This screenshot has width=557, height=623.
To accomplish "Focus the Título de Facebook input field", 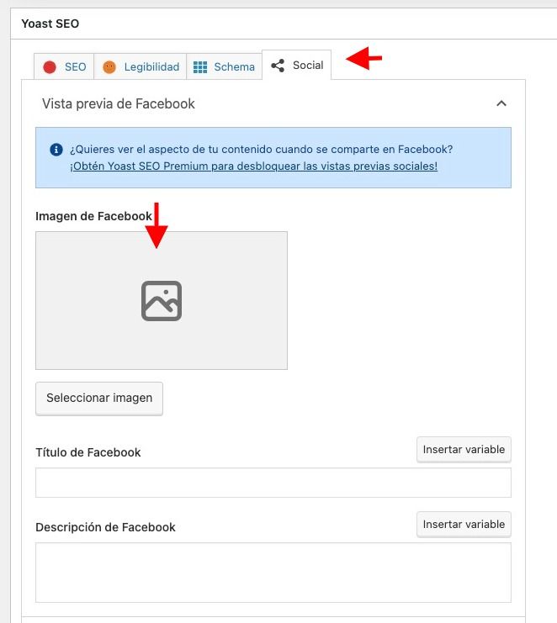I will click(273, 483).
